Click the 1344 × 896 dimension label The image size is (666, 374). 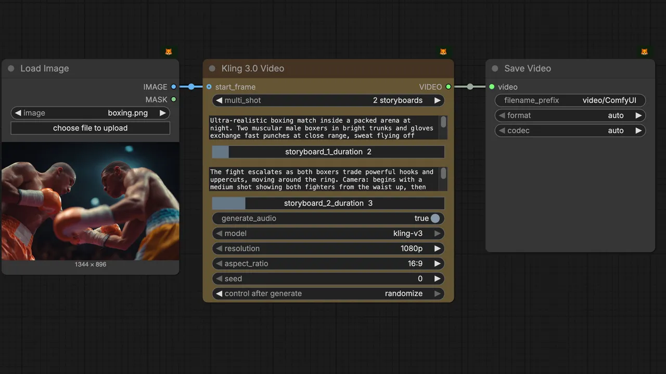pos(91,264)
